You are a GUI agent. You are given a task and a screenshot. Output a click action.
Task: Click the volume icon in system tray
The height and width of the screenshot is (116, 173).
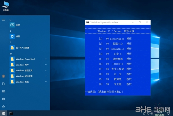(152, 113)
